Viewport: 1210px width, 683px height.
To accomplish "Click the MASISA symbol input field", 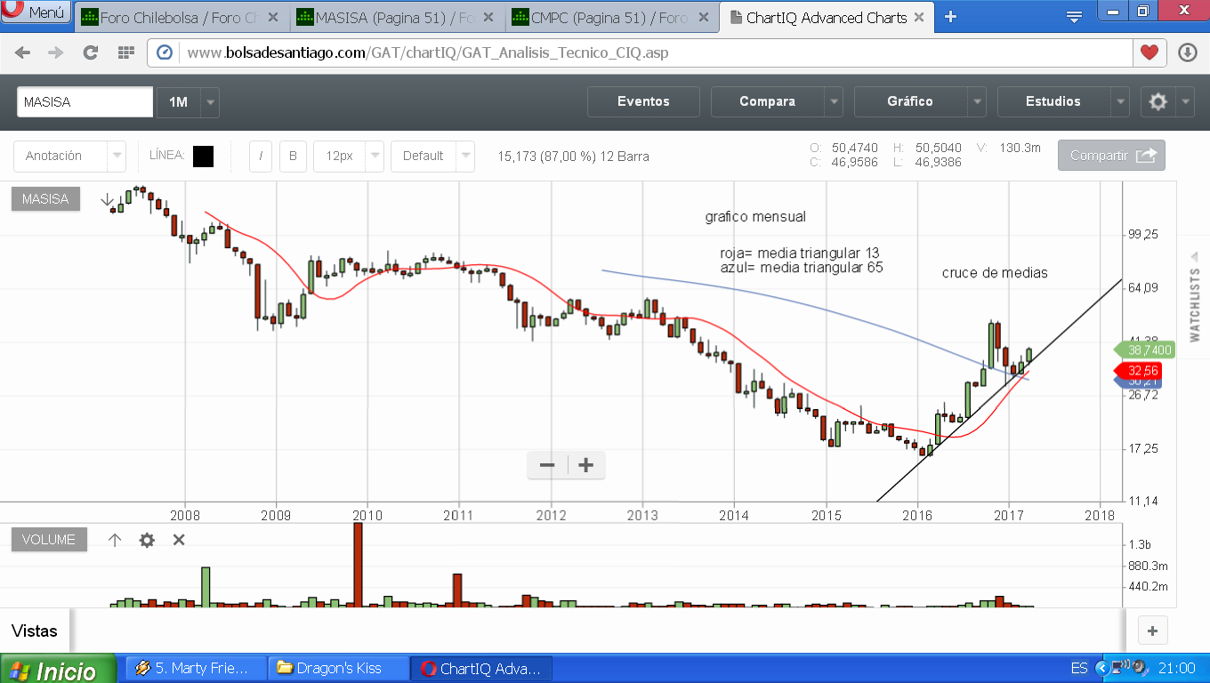I will coord(85,102).
